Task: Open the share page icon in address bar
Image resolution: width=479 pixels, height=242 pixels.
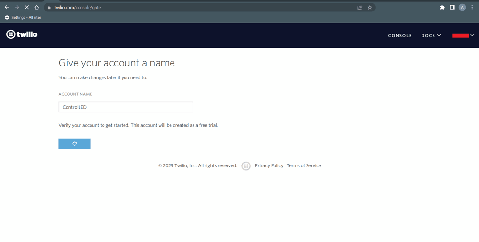Action: tap(360, 8)
